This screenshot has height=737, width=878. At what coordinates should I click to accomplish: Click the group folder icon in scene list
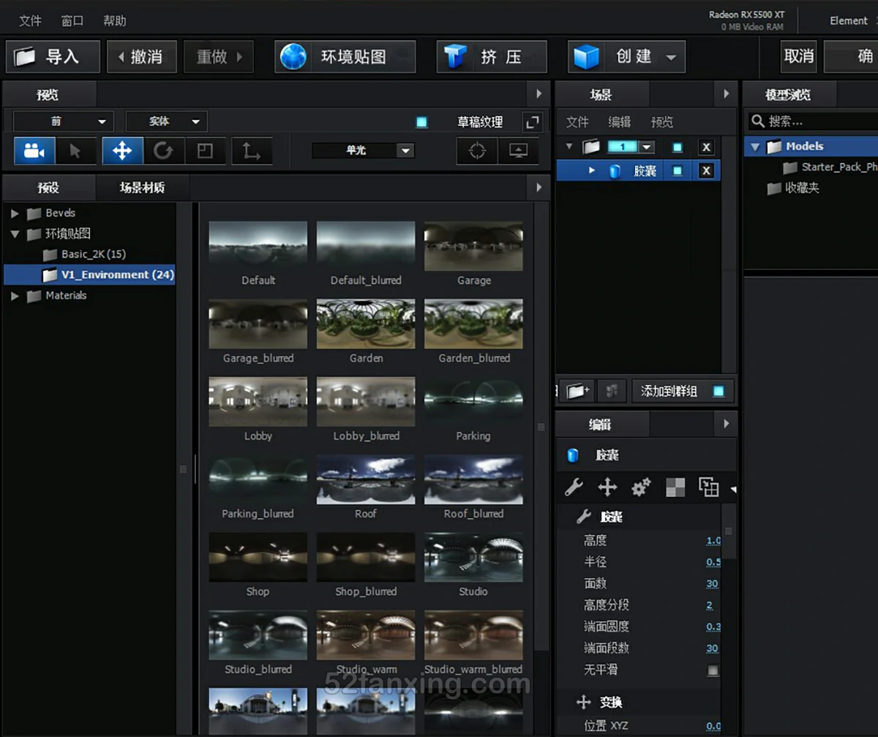coord(591,147)
